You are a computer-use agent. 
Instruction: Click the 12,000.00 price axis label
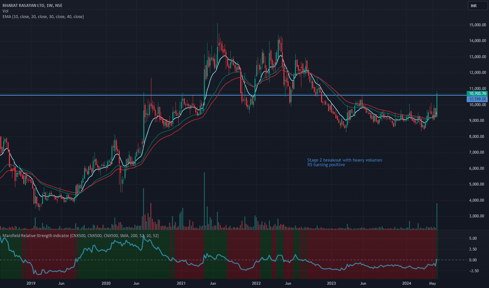click(x=477, y=73)
